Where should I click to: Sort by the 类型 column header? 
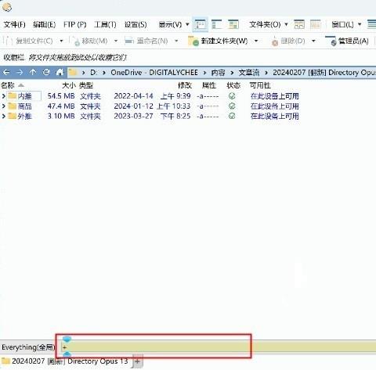pos(86,85)
